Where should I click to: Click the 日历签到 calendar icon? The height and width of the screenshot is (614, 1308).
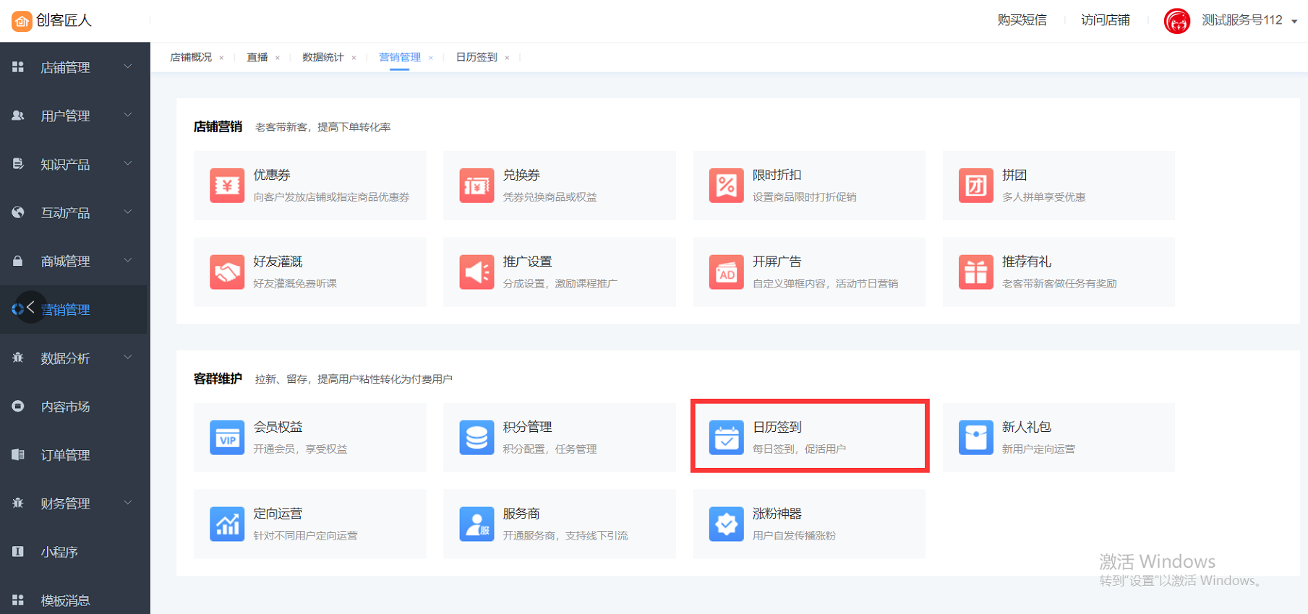click(x=726, y=438)
